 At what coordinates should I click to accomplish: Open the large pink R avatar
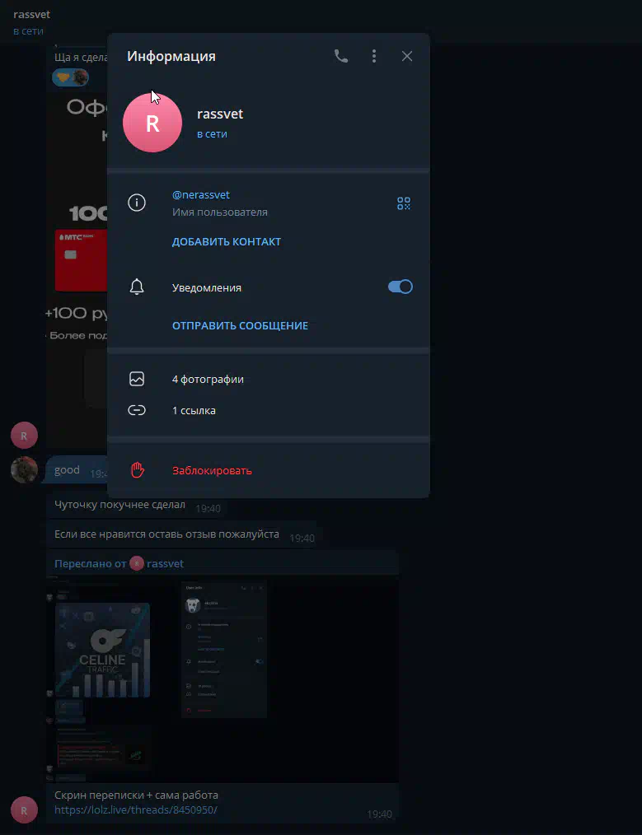[x=152, y=123]
